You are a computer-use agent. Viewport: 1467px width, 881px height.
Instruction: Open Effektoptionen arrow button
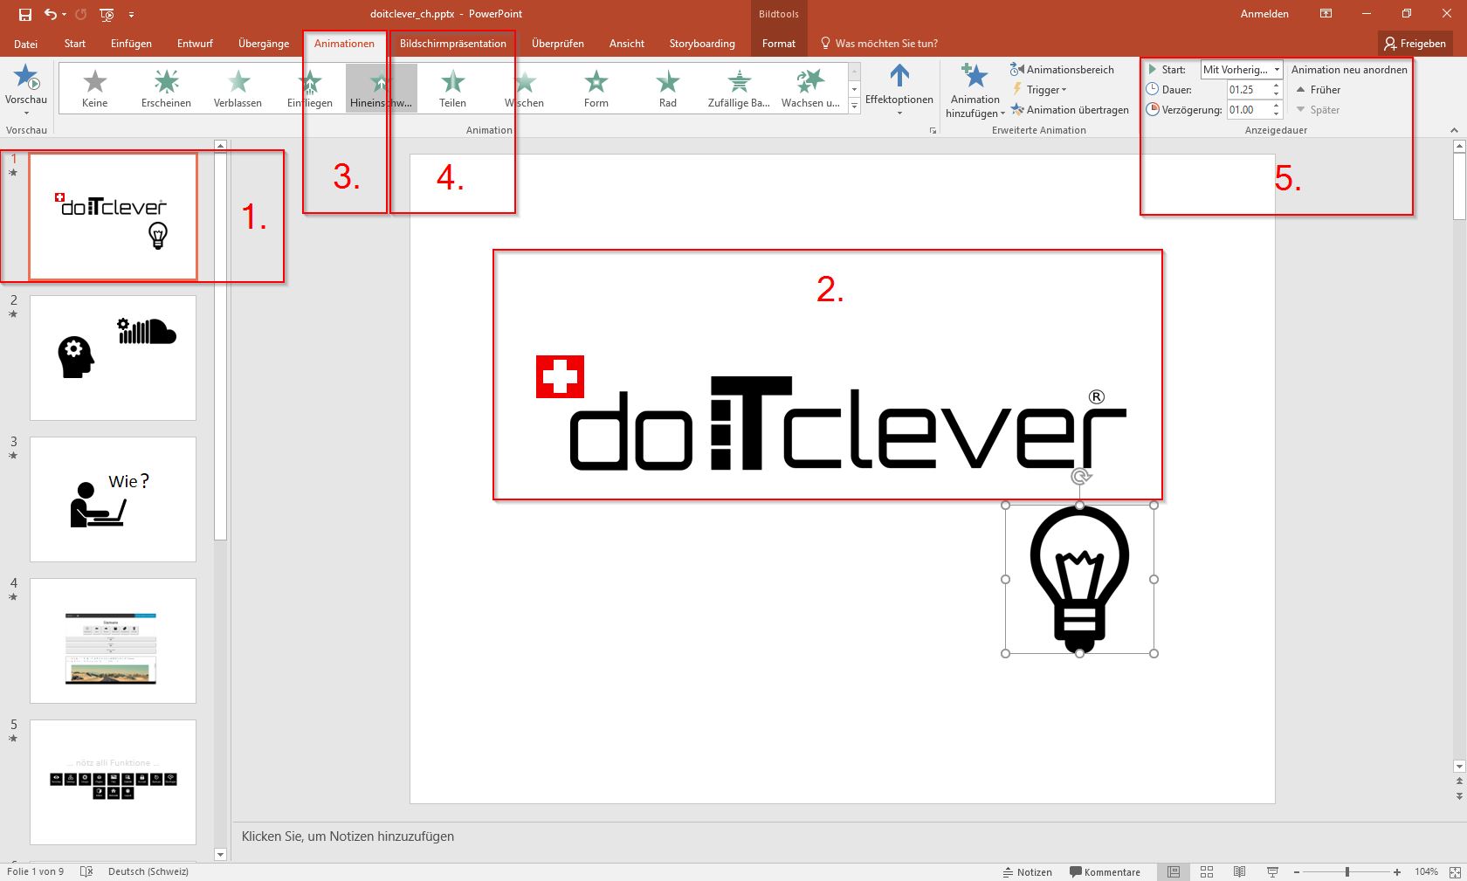tap(899, 89)
